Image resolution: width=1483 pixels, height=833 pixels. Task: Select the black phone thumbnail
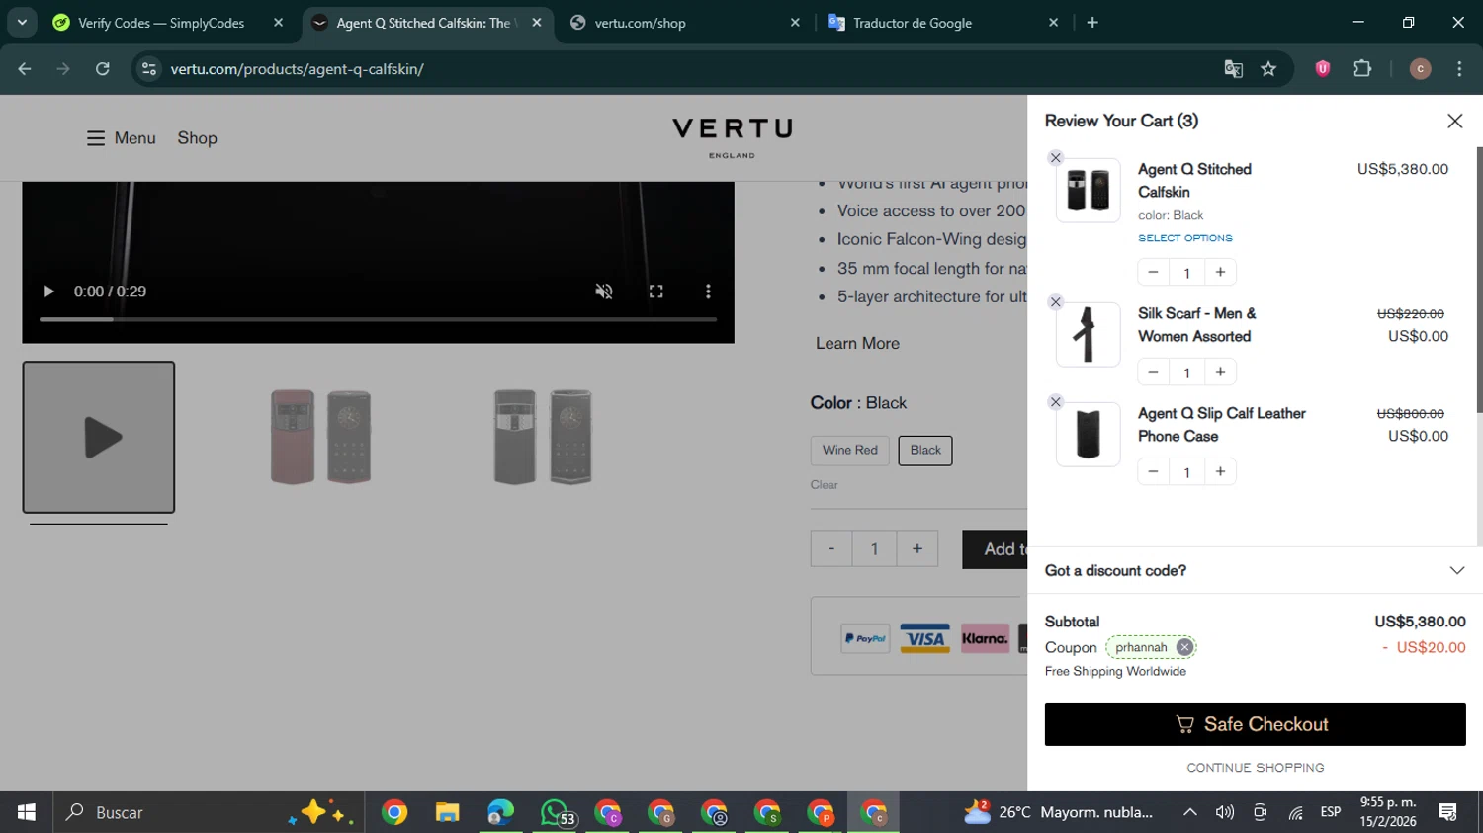pyautogui.click(x=543, y=437)
